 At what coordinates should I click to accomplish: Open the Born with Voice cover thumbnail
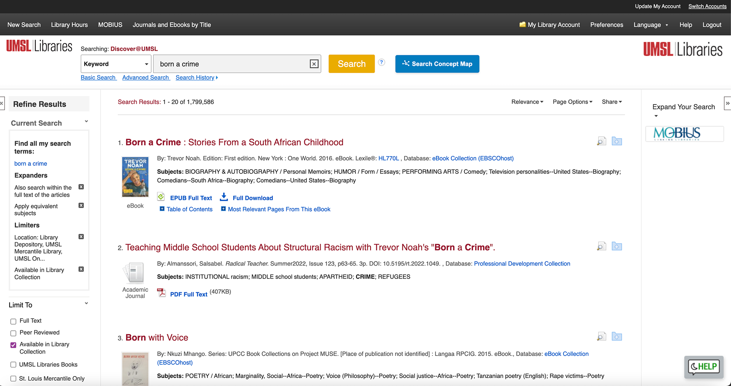pyautogui.click(x=135, y=369)
